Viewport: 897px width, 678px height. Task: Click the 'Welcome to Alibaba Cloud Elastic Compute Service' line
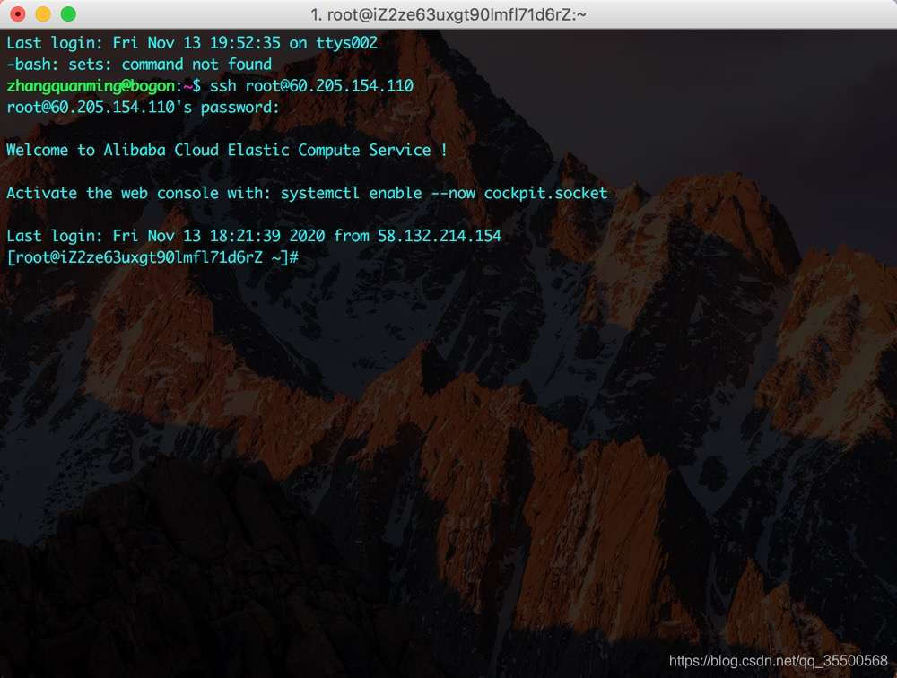click(227, 150)
